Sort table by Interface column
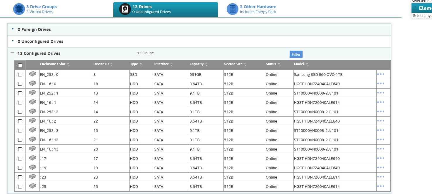Viewport: 432px width, 194px height. coord(163,64)
